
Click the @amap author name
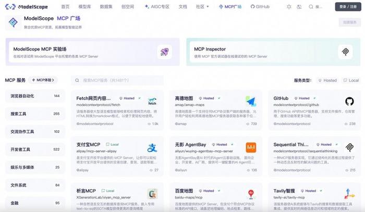point(180,124)
